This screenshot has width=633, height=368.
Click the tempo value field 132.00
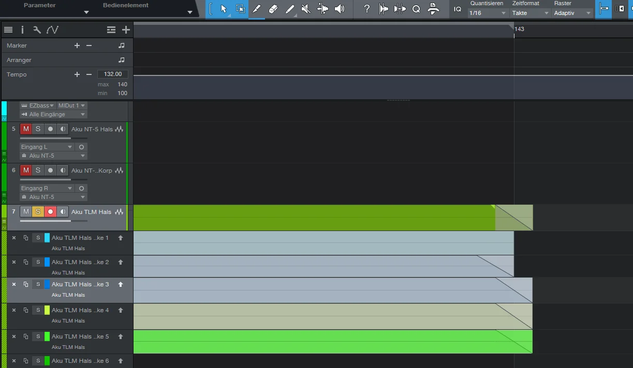[113, 74]
